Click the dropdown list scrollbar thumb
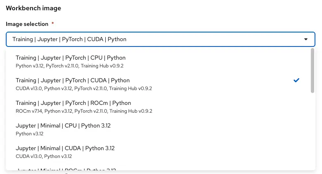 [x=313, y=71]
